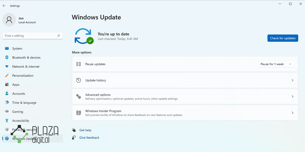The image size is (305, 152).
Task: Expand Advanced options chevron
Action: point(292,97)
